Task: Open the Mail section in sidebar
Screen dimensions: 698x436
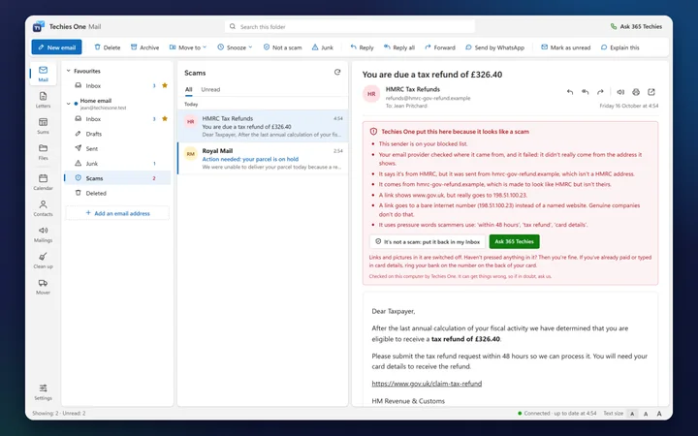Action: click(44, 74)
